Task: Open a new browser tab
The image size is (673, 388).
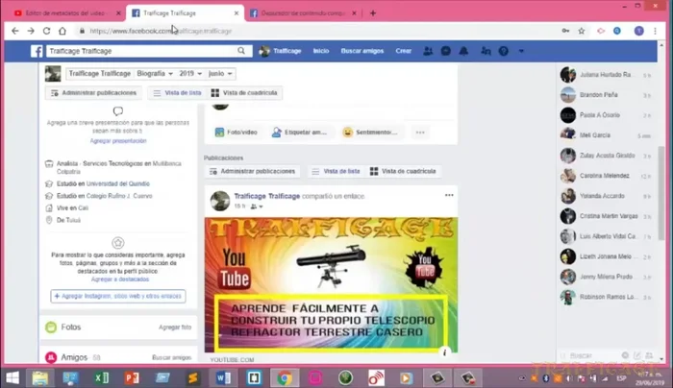Action: tap(373, 13)
